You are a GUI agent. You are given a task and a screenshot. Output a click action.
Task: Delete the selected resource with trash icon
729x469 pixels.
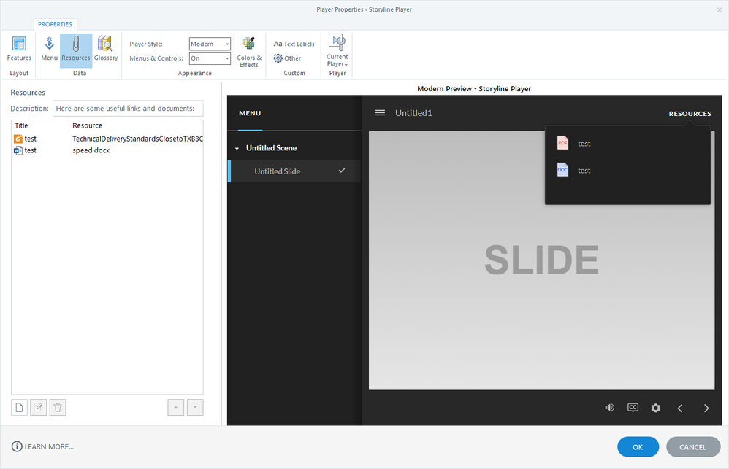pos(58,407)
